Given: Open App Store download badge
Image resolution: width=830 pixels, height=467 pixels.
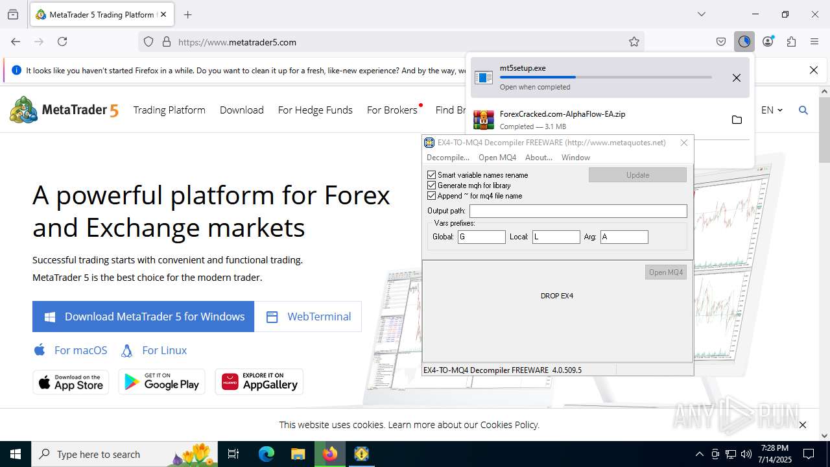Looking at the screenshot, I should click(x=71, y=382).
